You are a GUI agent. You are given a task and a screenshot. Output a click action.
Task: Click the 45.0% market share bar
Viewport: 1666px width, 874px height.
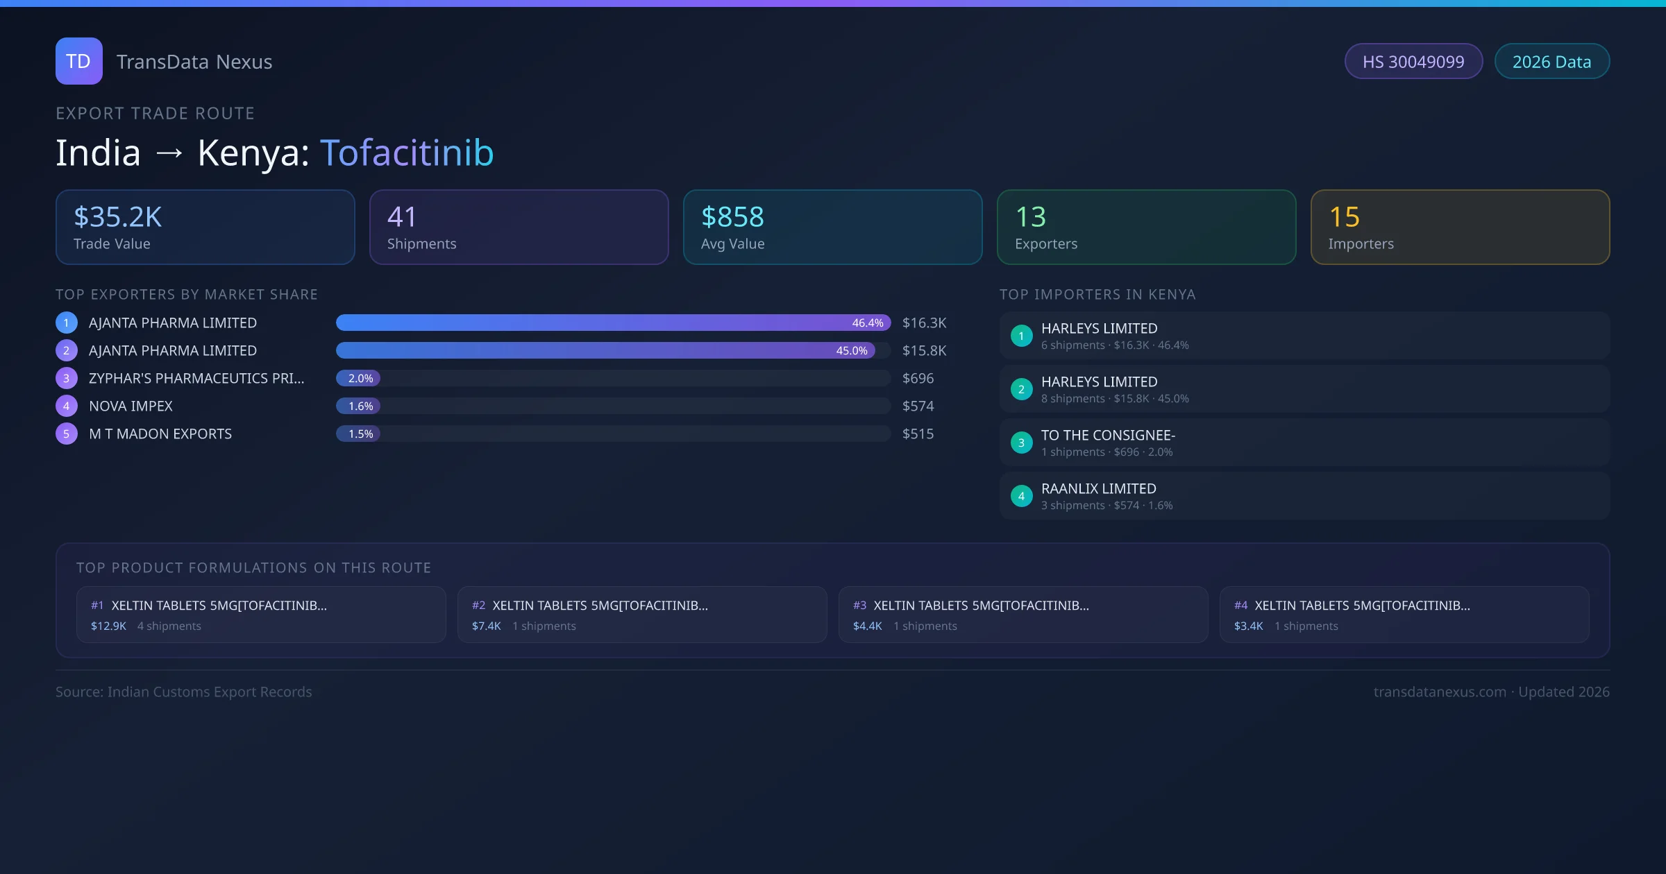tap(605, 350)
